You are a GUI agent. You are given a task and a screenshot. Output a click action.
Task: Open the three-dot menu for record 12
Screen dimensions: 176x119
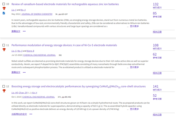[33, 114]
